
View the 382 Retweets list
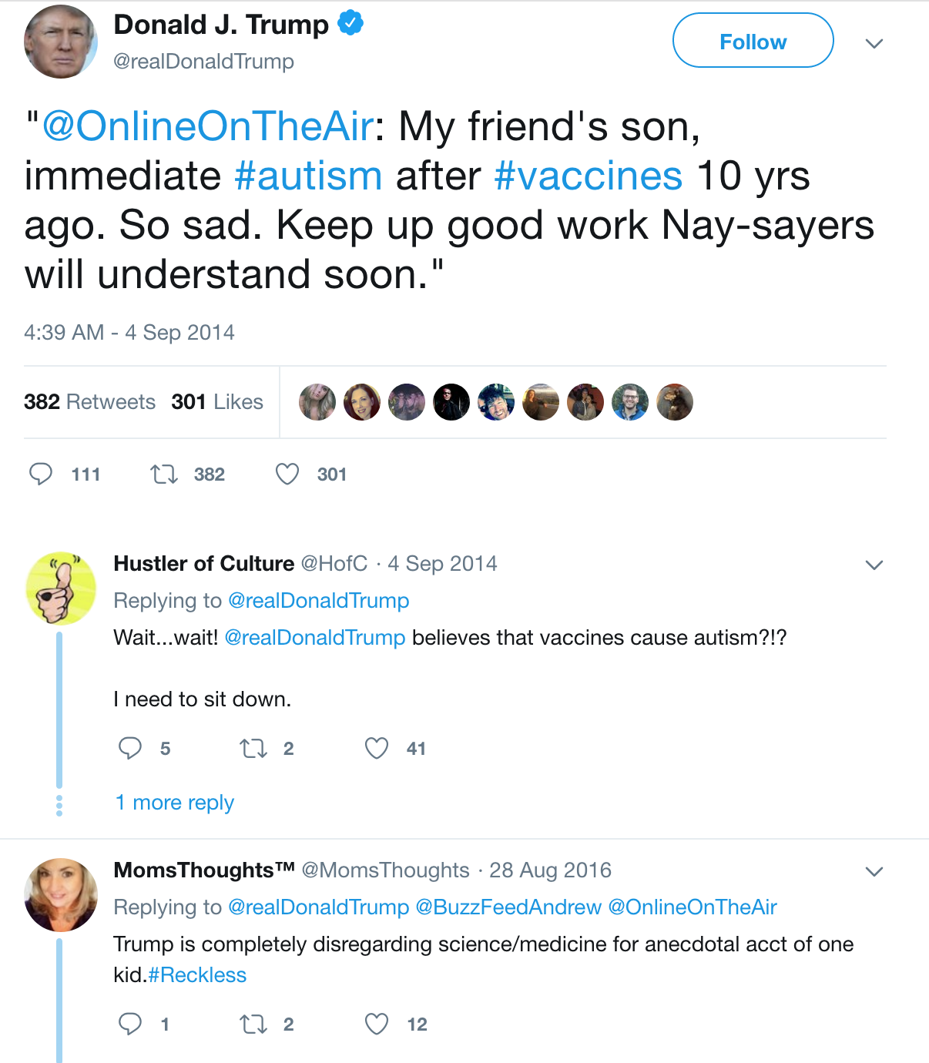coord(89,402)
